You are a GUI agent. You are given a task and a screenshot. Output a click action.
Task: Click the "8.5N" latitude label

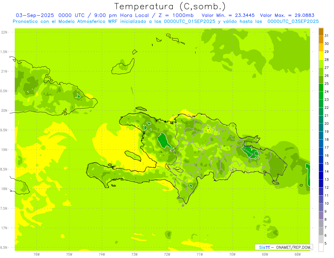4,169
